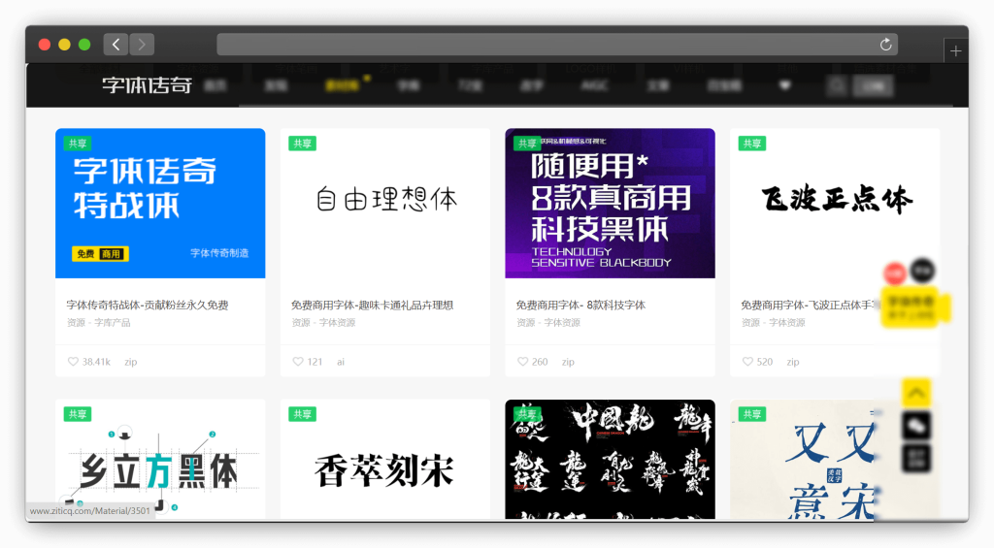
Task: Click the 共享 badge on 又又意宋 card
Action: click(752, 414)
